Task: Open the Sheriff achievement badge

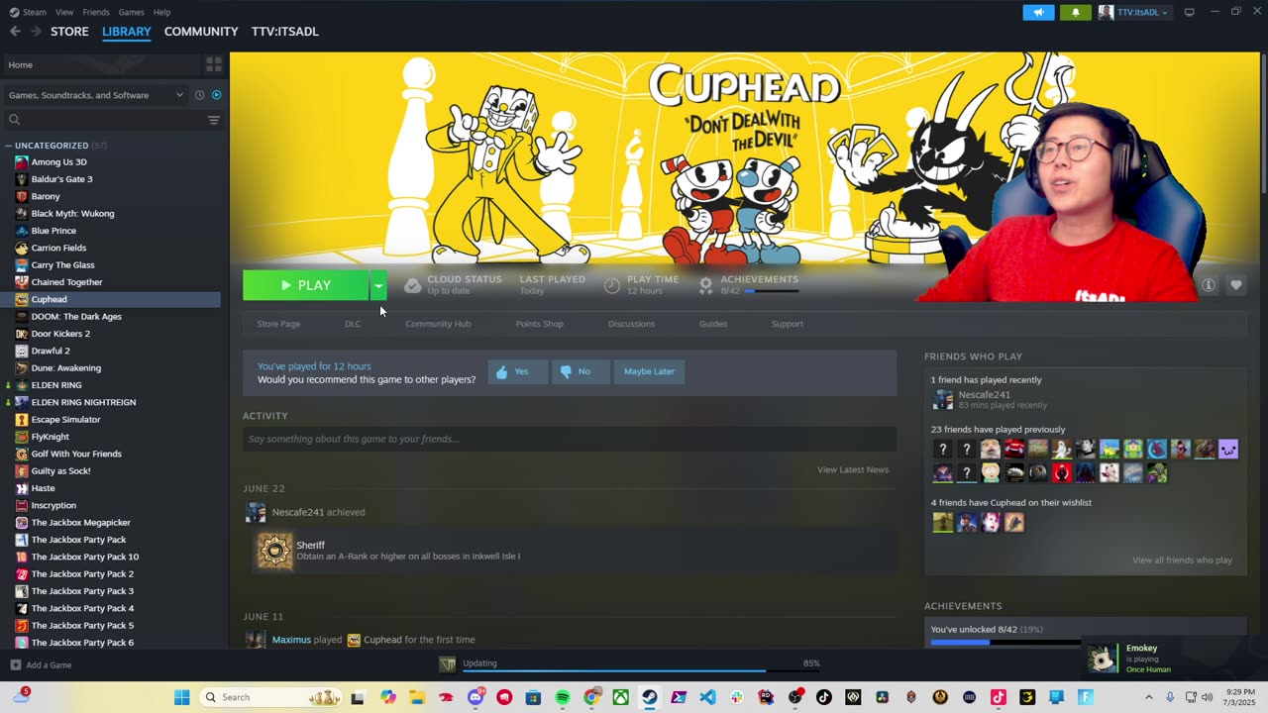Action: coord(275,551)
